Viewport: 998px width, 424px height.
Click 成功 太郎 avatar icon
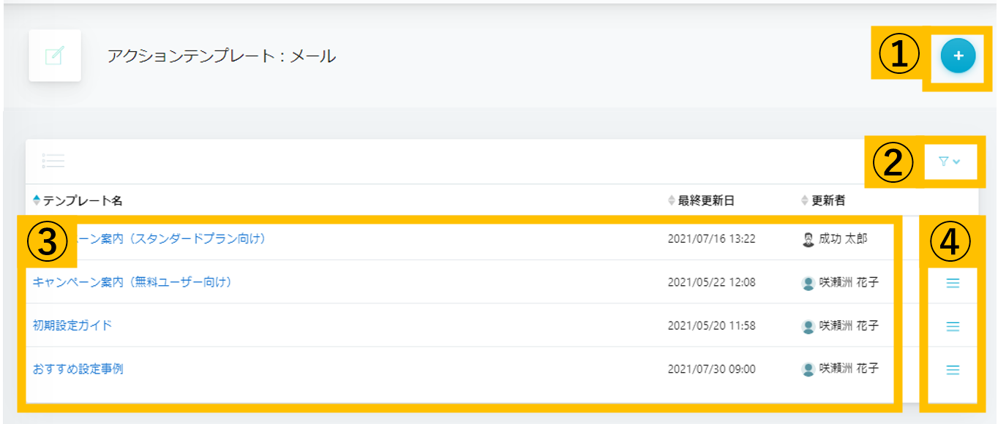point(808,240)
